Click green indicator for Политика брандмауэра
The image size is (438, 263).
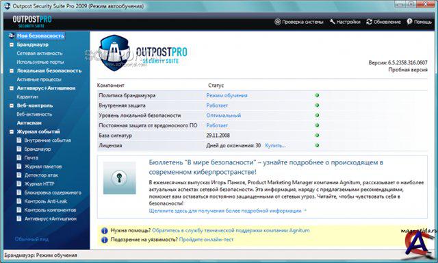point(317,95)
